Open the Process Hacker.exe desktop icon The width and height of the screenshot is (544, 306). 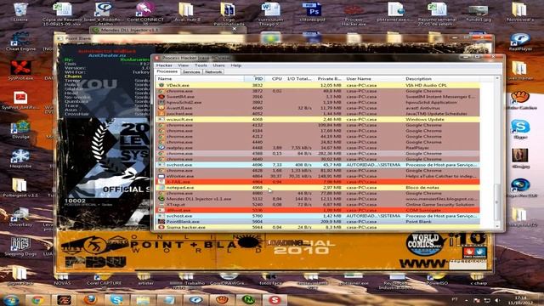coord(354,14)
